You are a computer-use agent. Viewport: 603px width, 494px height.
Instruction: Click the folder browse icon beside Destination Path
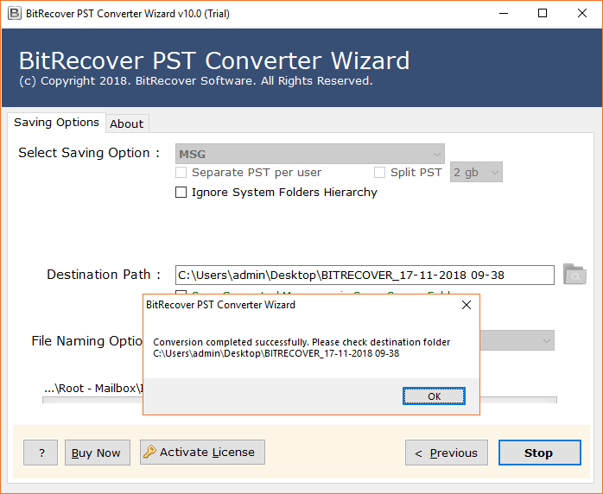coord(574,275)
